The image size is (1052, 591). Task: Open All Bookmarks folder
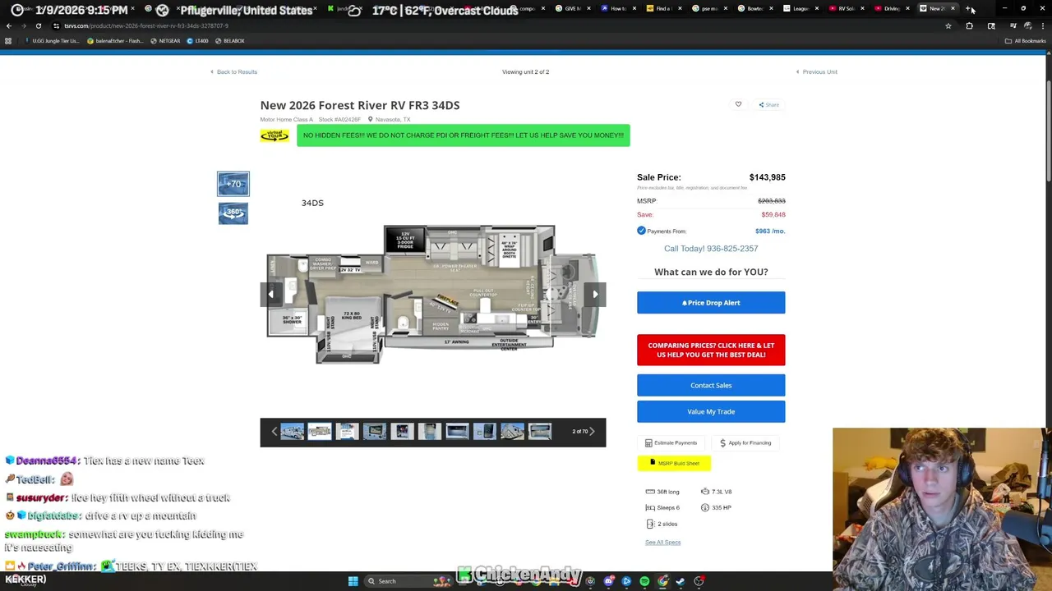[x=1026, y=41]
